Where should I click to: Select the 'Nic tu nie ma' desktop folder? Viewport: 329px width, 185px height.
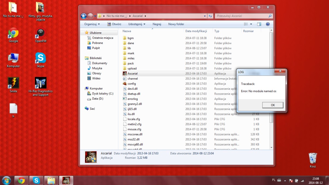[x=13, y=10]
